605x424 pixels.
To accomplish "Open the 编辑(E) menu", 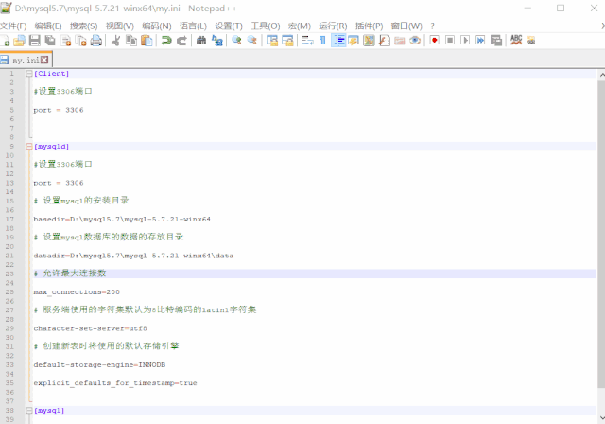I will pyautogui.click(x=49, y=26).
